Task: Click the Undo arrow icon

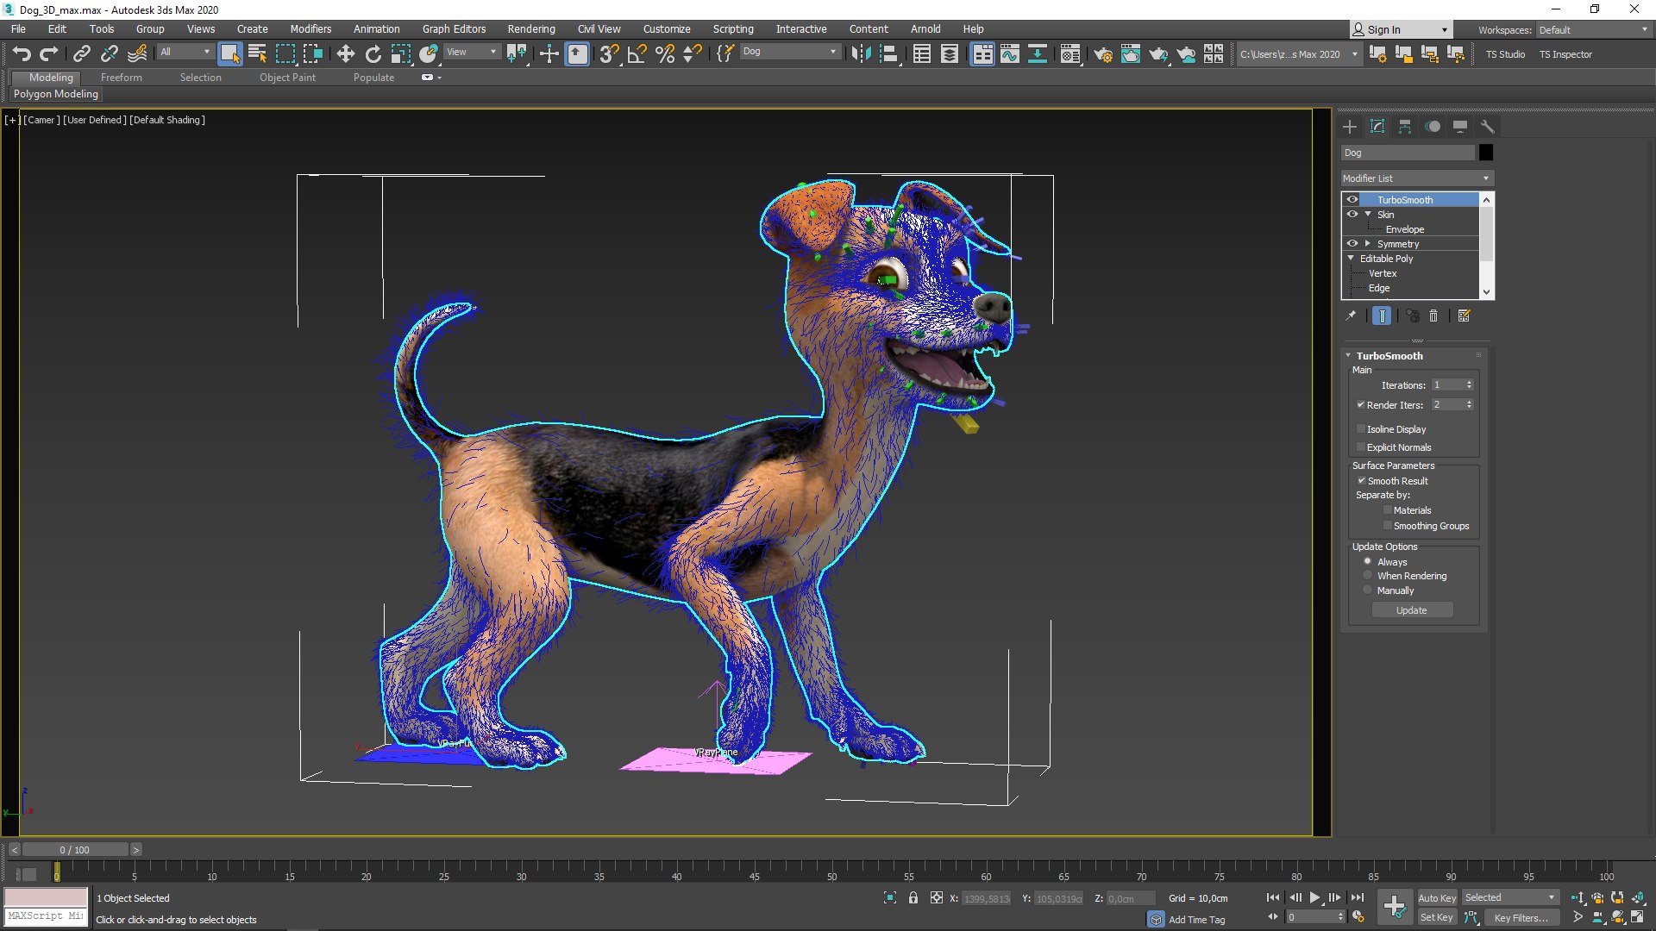Action: (x=22, y=54)
